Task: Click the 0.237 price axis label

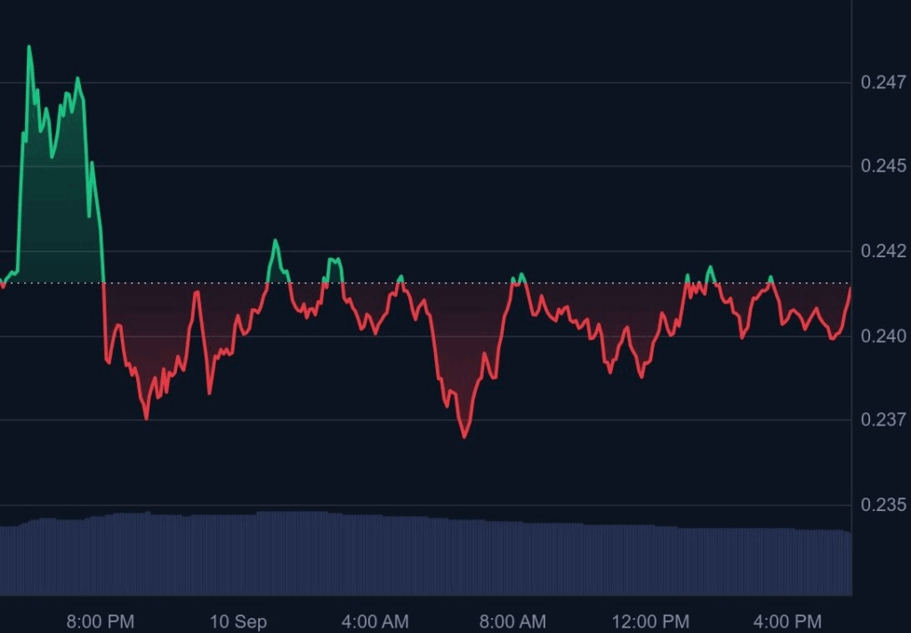Action: [883, 419]
